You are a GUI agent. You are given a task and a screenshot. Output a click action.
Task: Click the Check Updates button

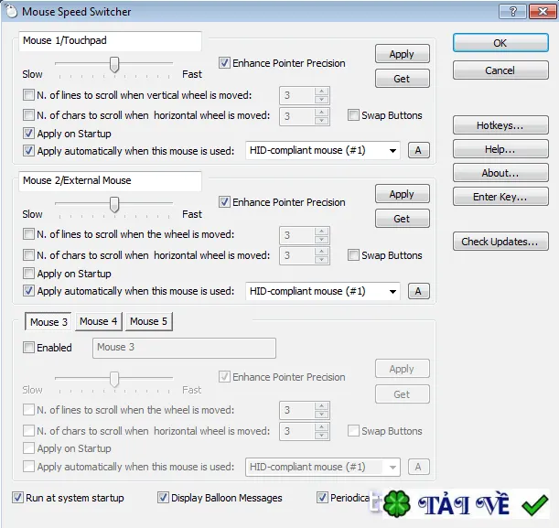pyautogui.click(x=500, y=242)
